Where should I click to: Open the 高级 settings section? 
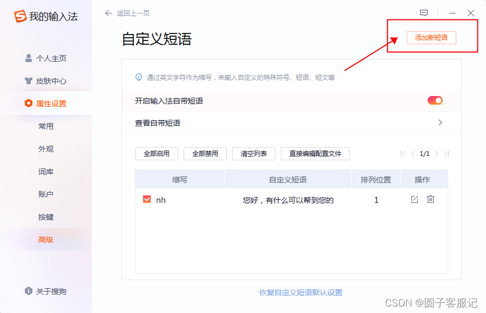(46, 240)
